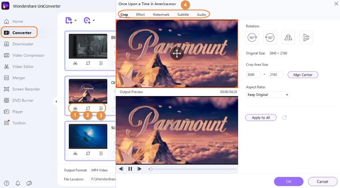Viewport: 340px width, 188px height.
Task: Pause the video playback
Action: click(130, 169)
